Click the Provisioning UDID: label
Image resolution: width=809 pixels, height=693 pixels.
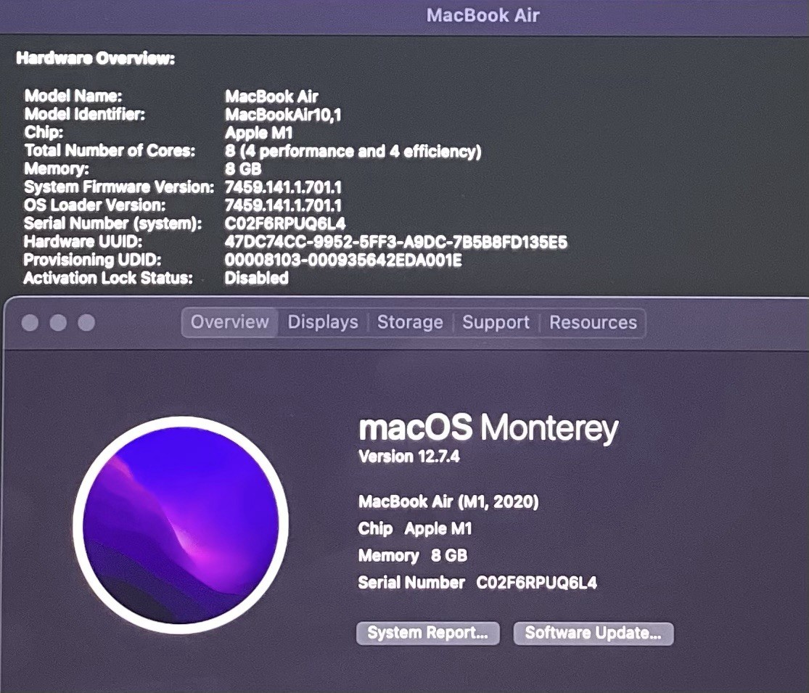92,260
